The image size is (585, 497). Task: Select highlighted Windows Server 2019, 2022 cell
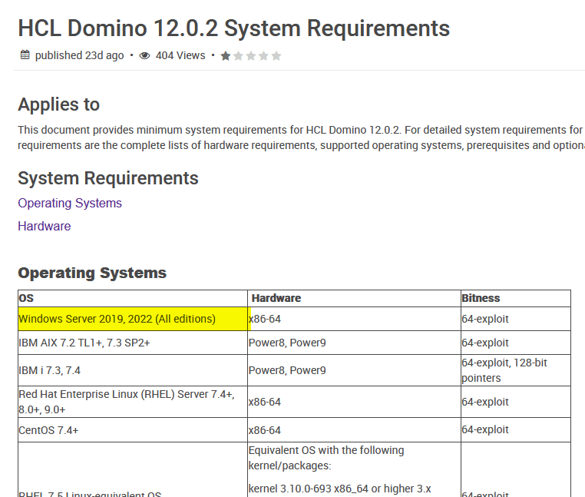click(133, 319)
